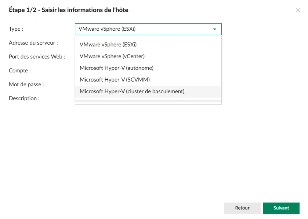Close the host information dialog
The height and width of the screenshot is (219, 308).
pos(298,10)
